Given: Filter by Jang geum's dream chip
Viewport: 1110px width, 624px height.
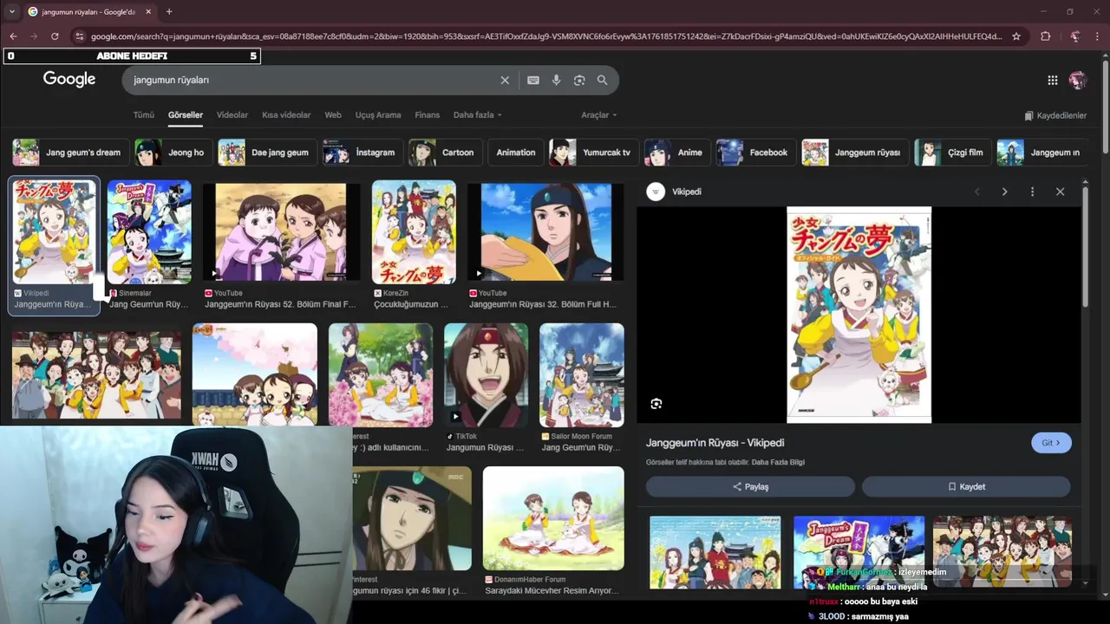Looking at the screenshot, I should click(71, 153).
